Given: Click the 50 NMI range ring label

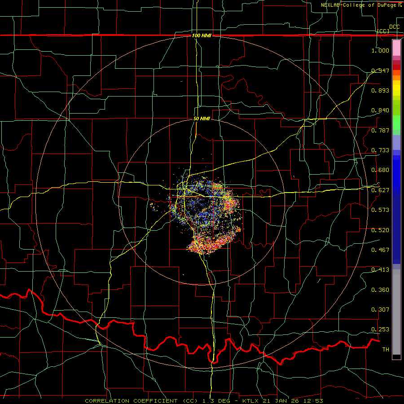Looking at the screenshot, I should tap(202, 119).
